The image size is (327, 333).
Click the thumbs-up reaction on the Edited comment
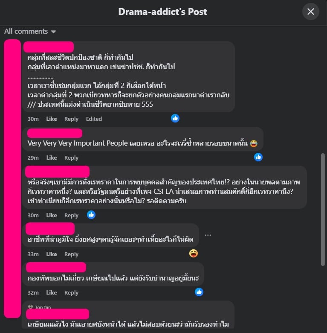pyautogui.click(x=175, y=118)
